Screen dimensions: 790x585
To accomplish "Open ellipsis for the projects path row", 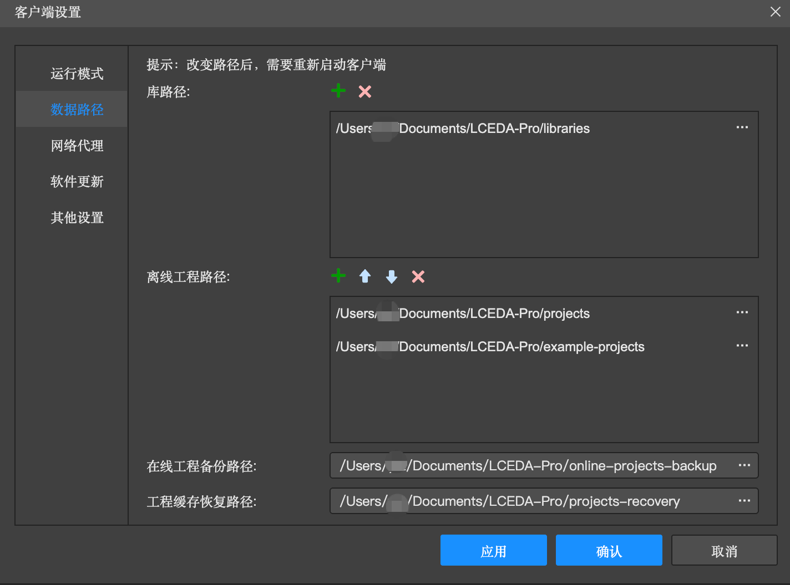I will click(742, 313).
